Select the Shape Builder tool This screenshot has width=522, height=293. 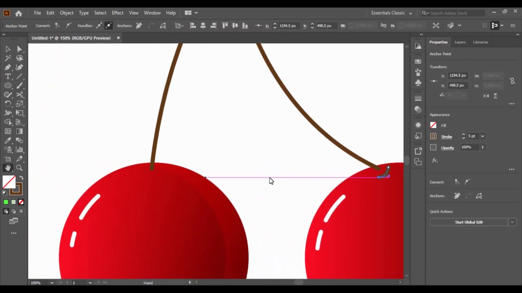pos(8,122)
